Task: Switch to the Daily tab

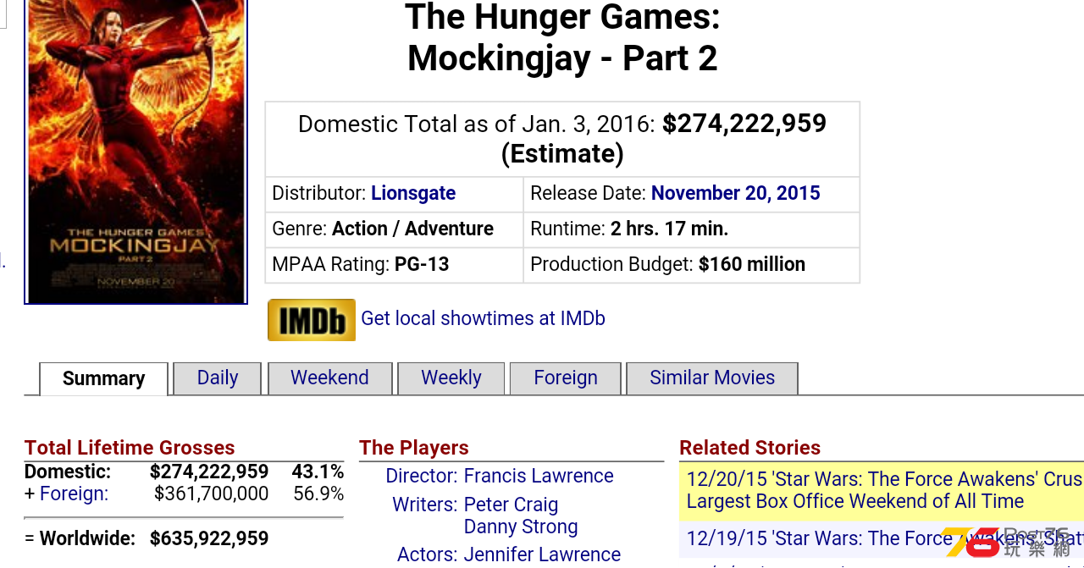Action: [218, 378]
